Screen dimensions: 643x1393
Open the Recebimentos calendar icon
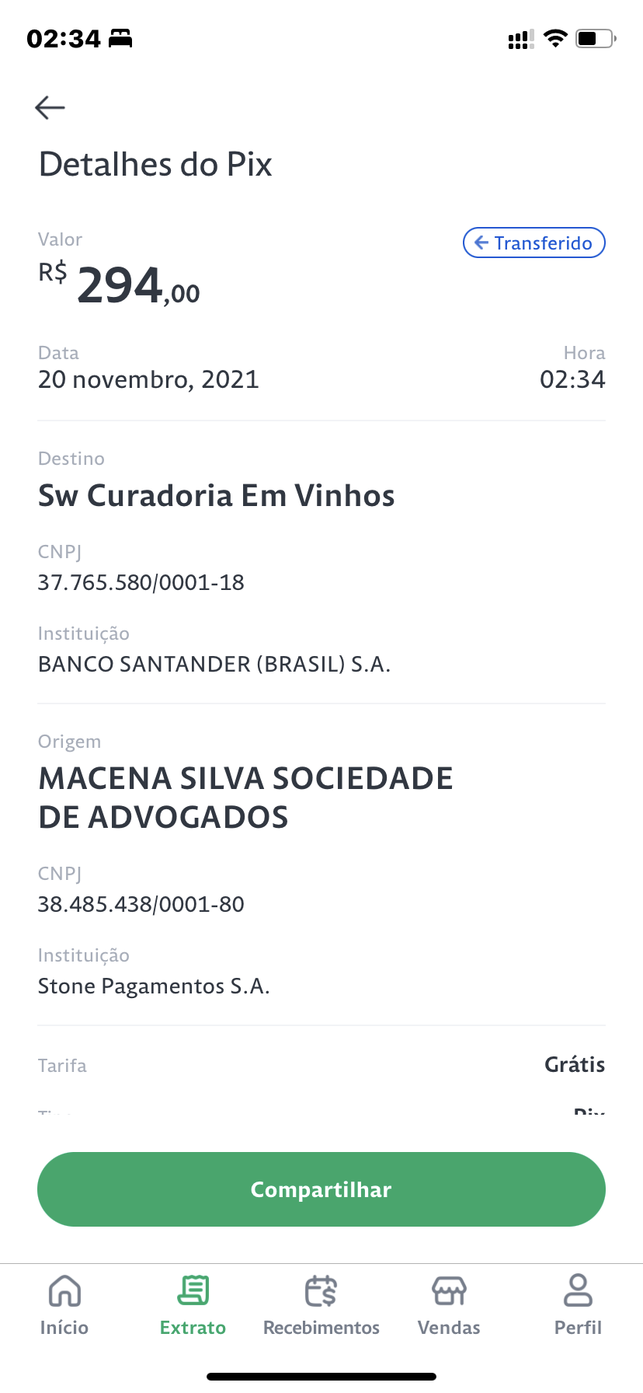point(321,1291)
